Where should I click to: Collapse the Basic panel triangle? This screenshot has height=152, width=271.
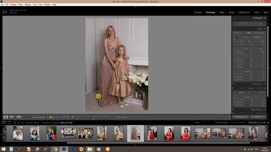pos(265,29)
